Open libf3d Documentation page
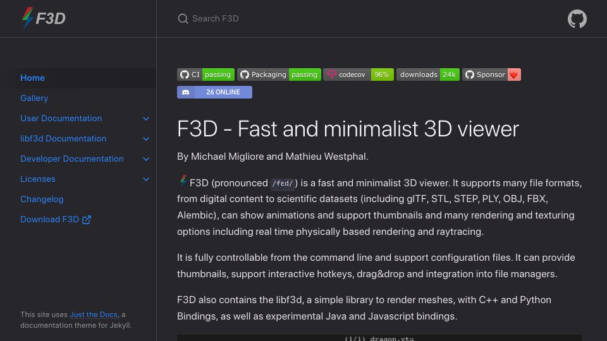Image resolution: width=607 pixels, height=341 pixels. 63,138
